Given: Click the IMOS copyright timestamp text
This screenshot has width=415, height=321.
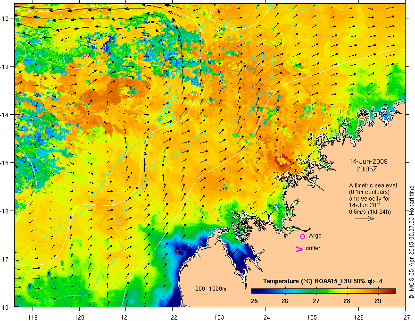Looking at the screenshot, I should coord(411,243).
